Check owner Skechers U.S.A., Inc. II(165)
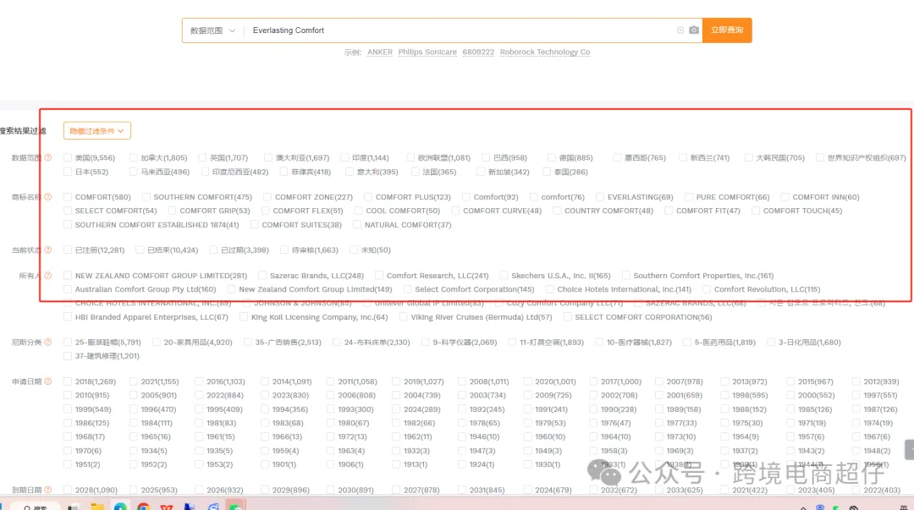The image size is (914, 510). [x=504, y=276]
